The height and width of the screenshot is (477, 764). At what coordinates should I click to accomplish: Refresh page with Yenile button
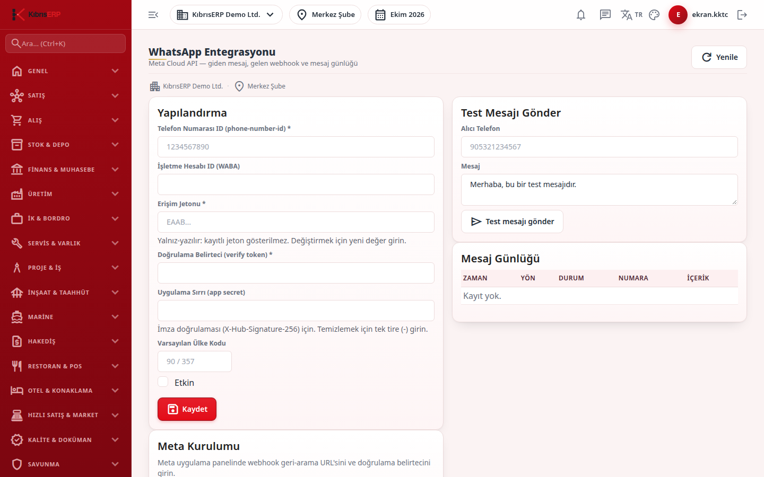point(719,57)
